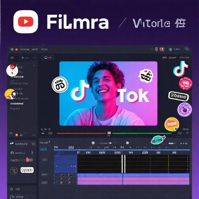
Task: Click the white playhead marker in the timeline
Action: pyautogui.click(x=124, y=164)
